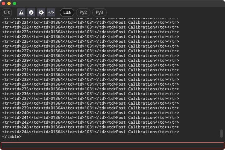The height and width of the screenshot is (150, 225).
Task: Click the output row numbered 233
Action: 91,79
